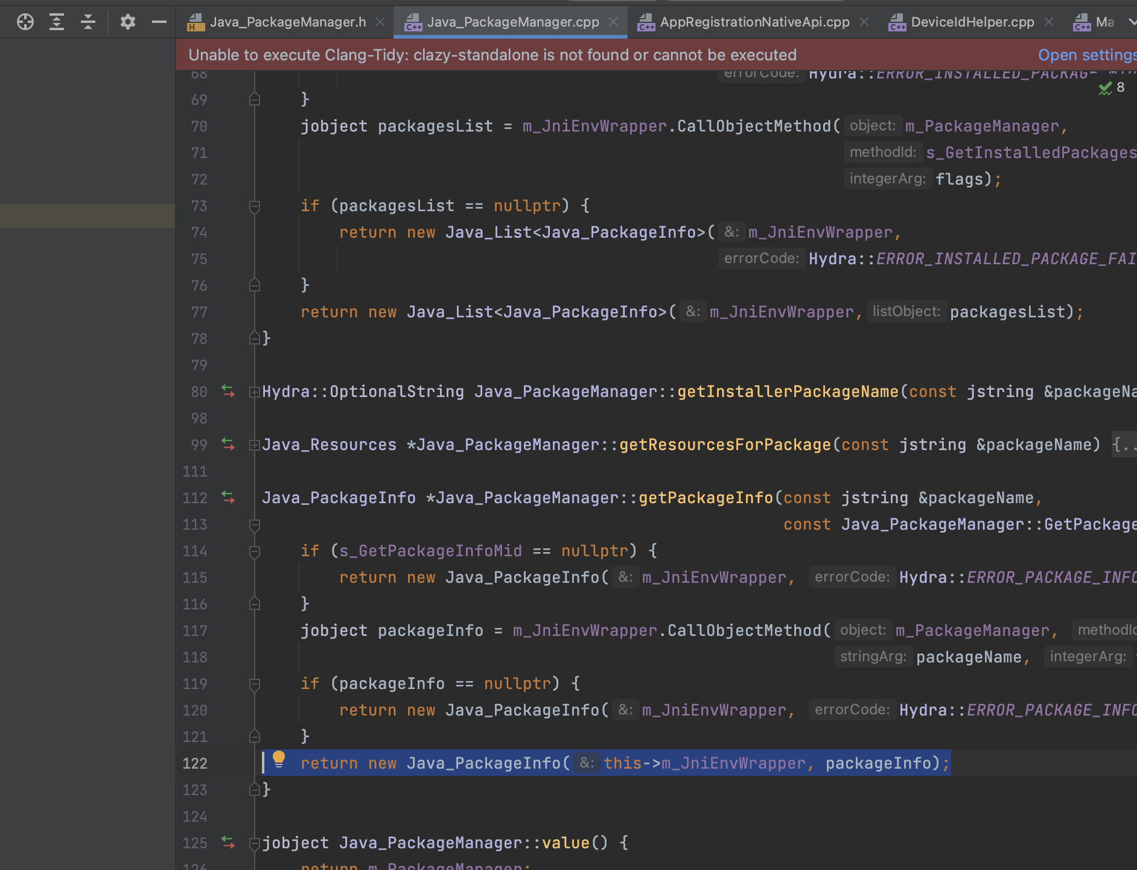Click the lightbulb intention icon on line 122
Screen dimensions: 1137x870
coord(279,760)
